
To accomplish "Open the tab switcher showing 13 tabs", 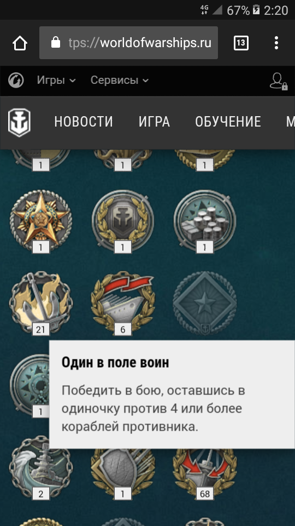I will point(241,43).
